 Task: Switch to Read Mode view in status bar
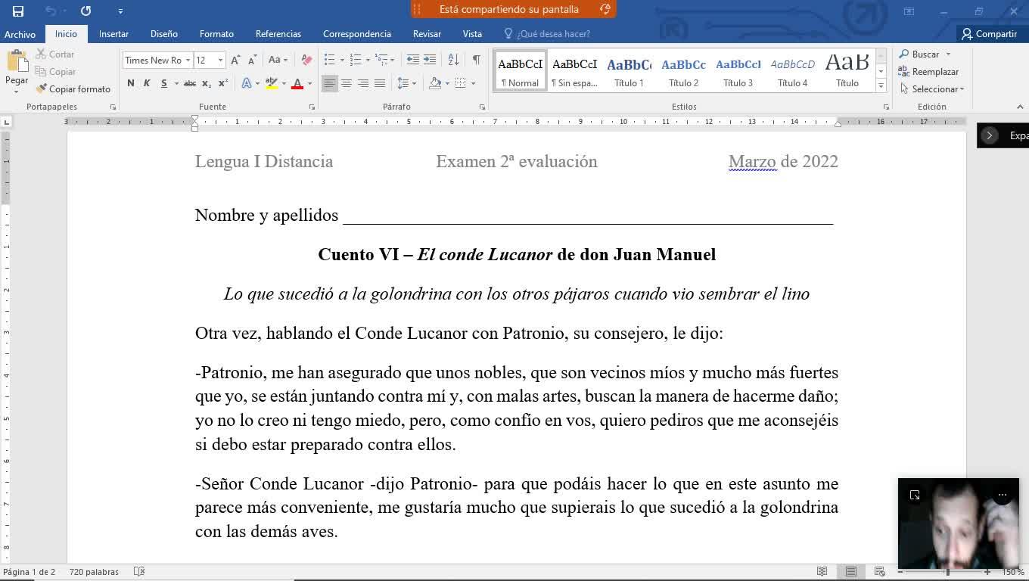click(822, 572)
